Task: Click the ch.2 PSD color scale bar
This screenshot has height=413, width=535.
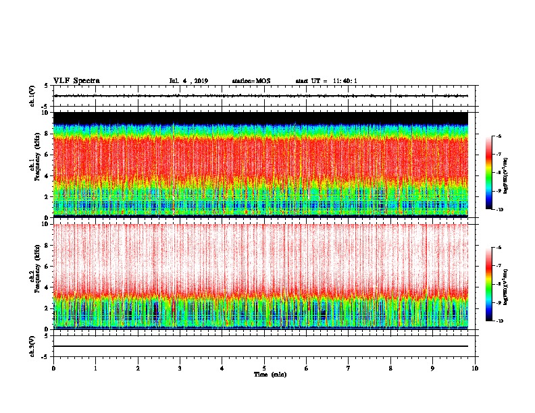Action: [489, 284]
